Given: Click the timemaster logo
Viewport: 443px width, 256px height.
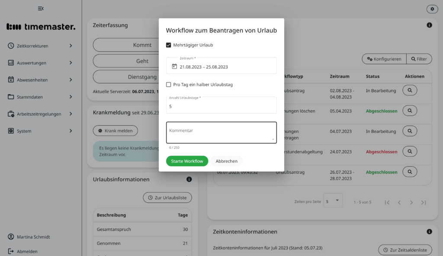Looking at the screenshot, I should (x=40, y=26).
